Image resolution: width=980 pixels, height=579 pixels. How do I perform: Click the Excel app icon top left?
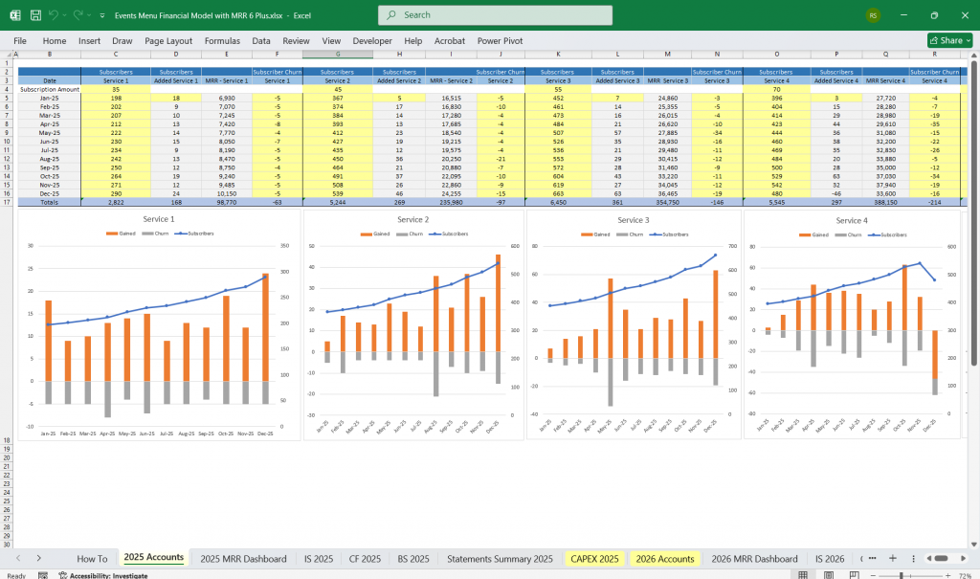pos(14,14)
